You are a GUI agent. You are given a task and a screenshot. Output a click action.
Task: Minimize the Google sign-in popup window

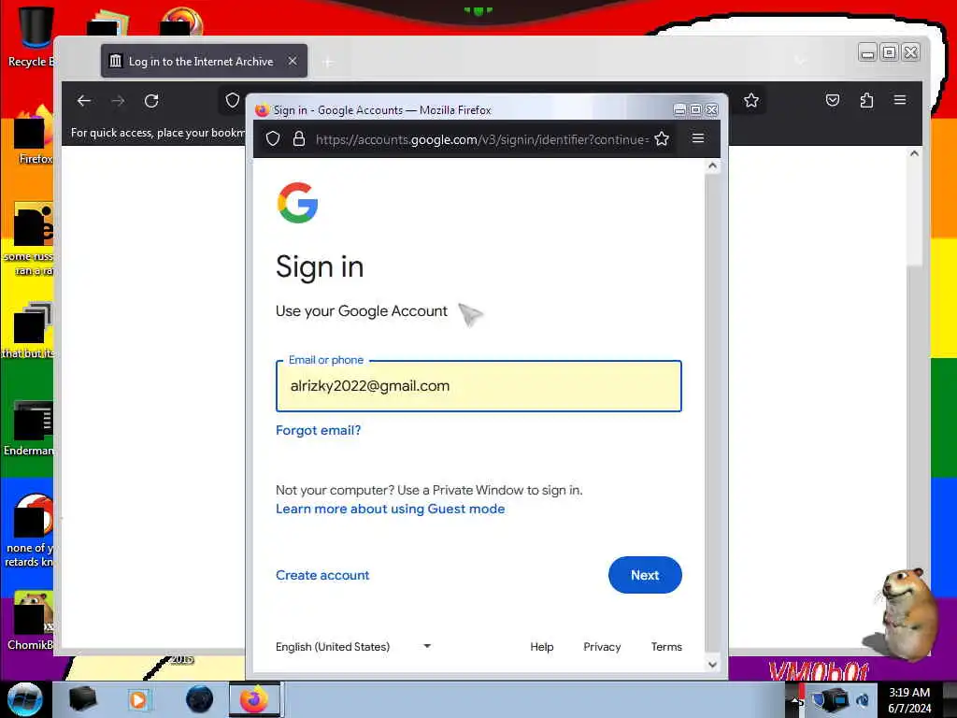point(679,109)
